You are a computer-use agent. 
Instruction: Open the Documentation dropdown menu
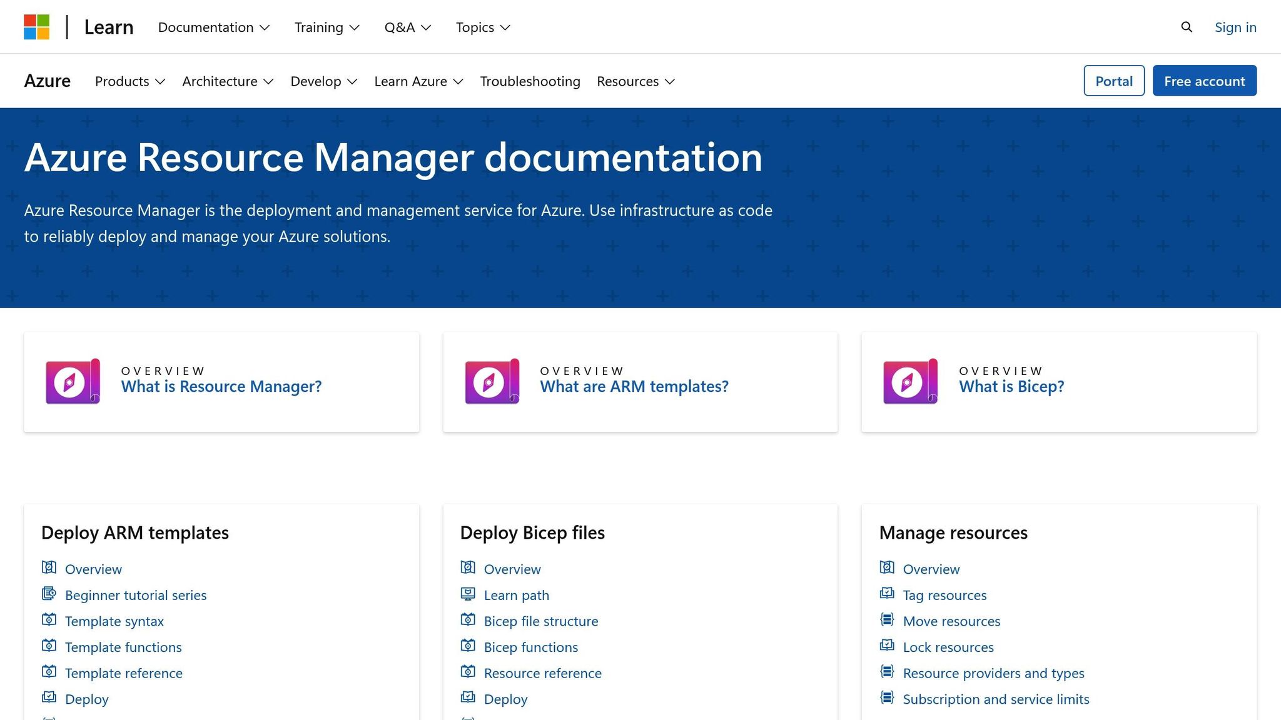[213, 27]
